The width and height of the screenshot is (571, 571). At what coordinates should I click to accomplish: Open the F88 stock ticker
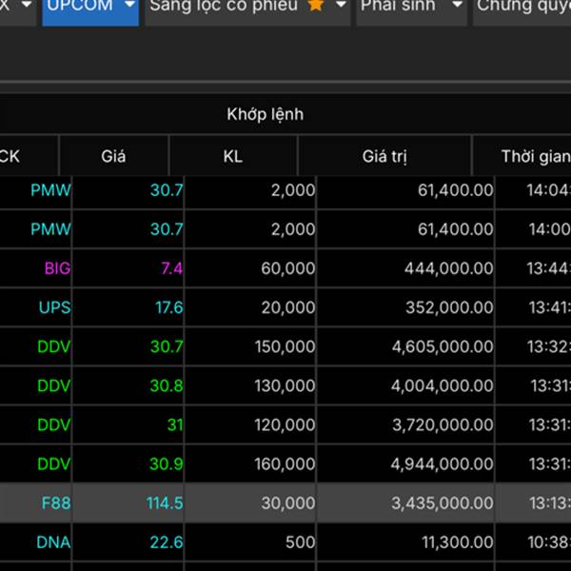point(55,502)
